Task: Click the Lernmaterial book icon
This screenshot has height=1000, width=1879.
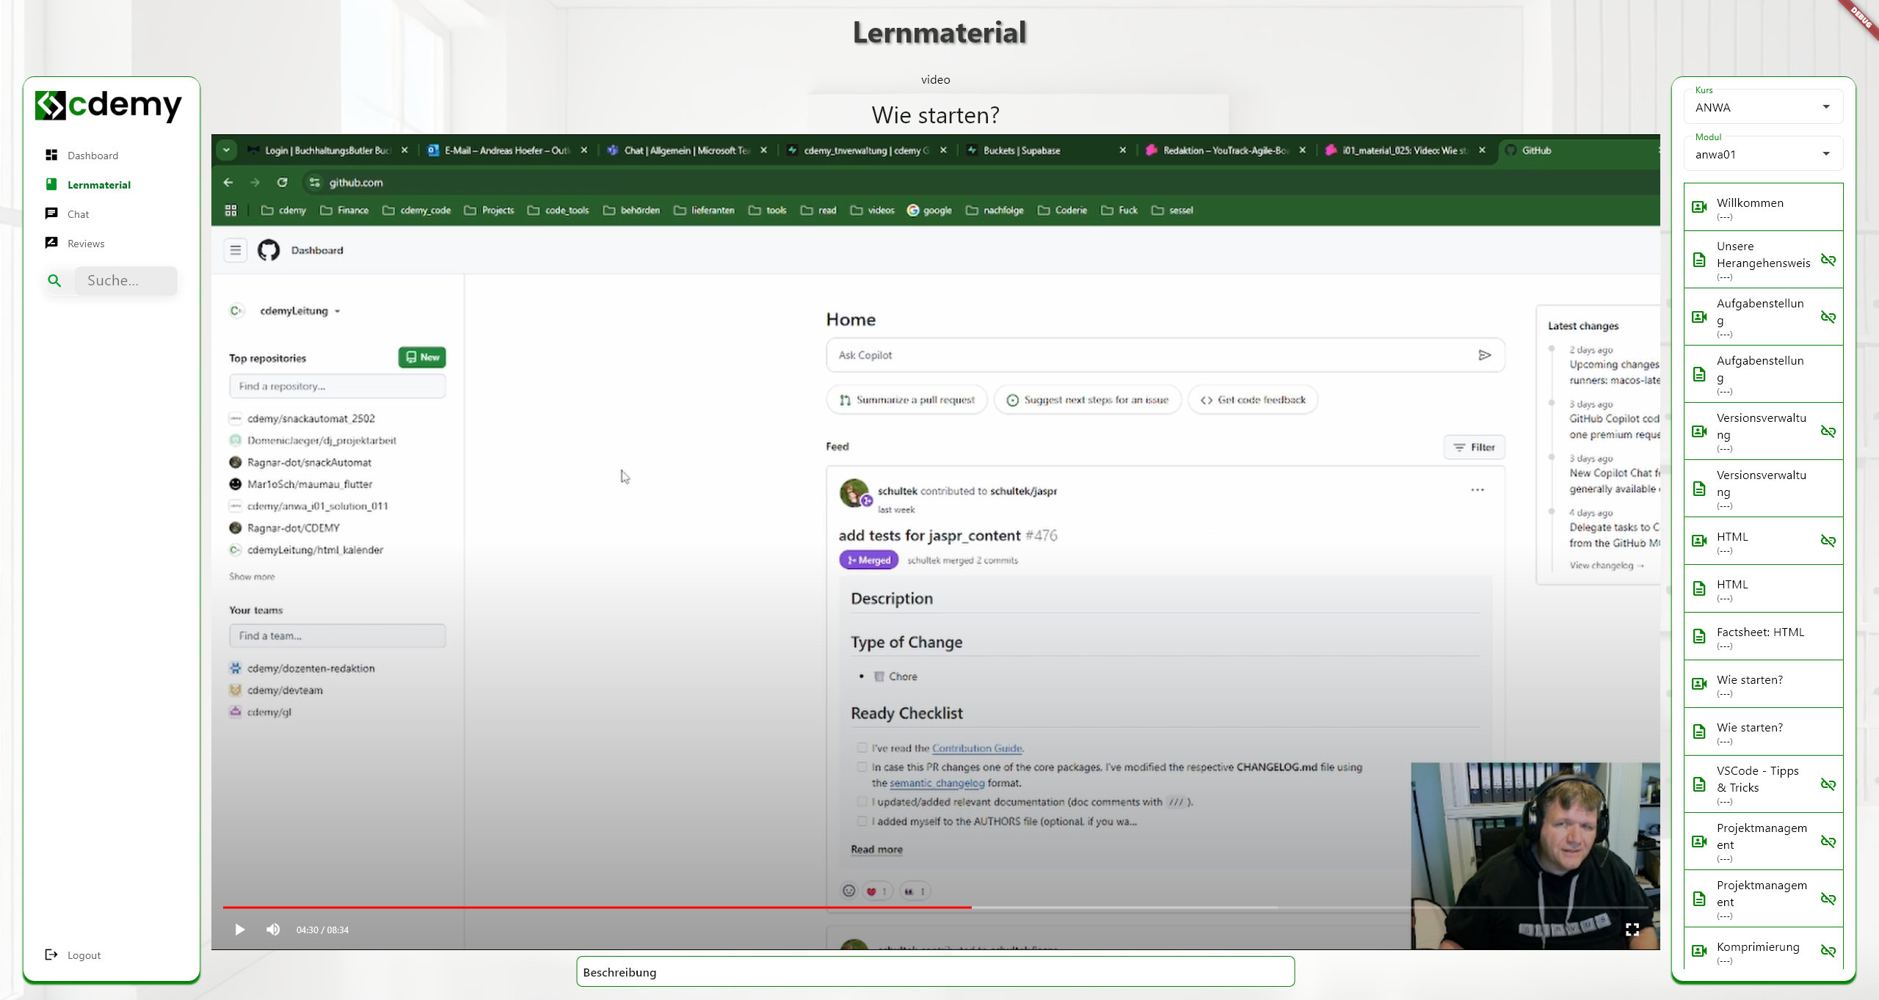Action: (x=51, y=183)
